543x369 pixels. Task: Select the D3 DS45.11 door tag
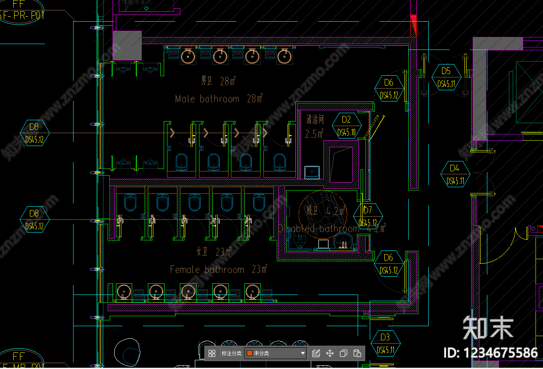click(x=385, y=344)
